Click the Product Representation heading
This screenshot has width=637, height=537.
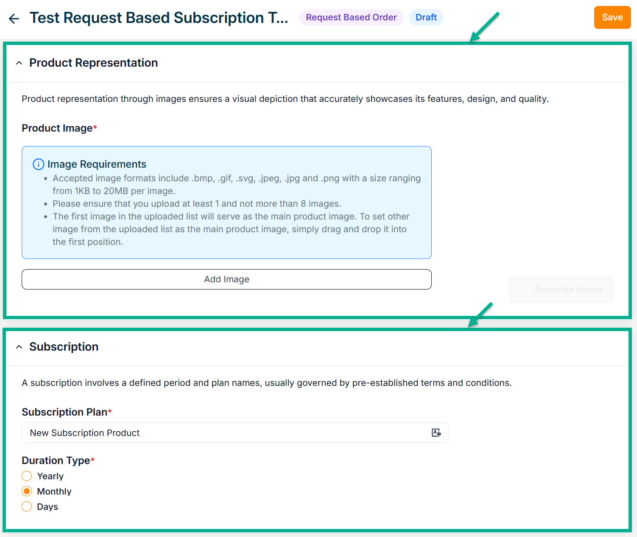coord(93,63)
